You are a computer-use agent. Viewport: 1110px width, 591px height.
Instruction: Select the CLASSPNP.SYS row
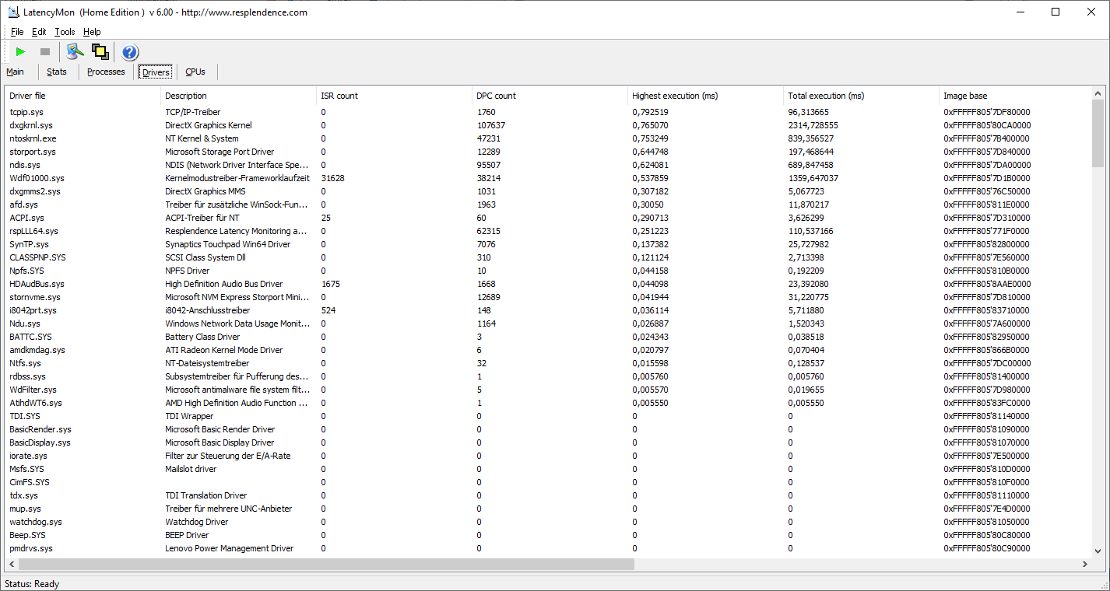(x=548, y=257)
